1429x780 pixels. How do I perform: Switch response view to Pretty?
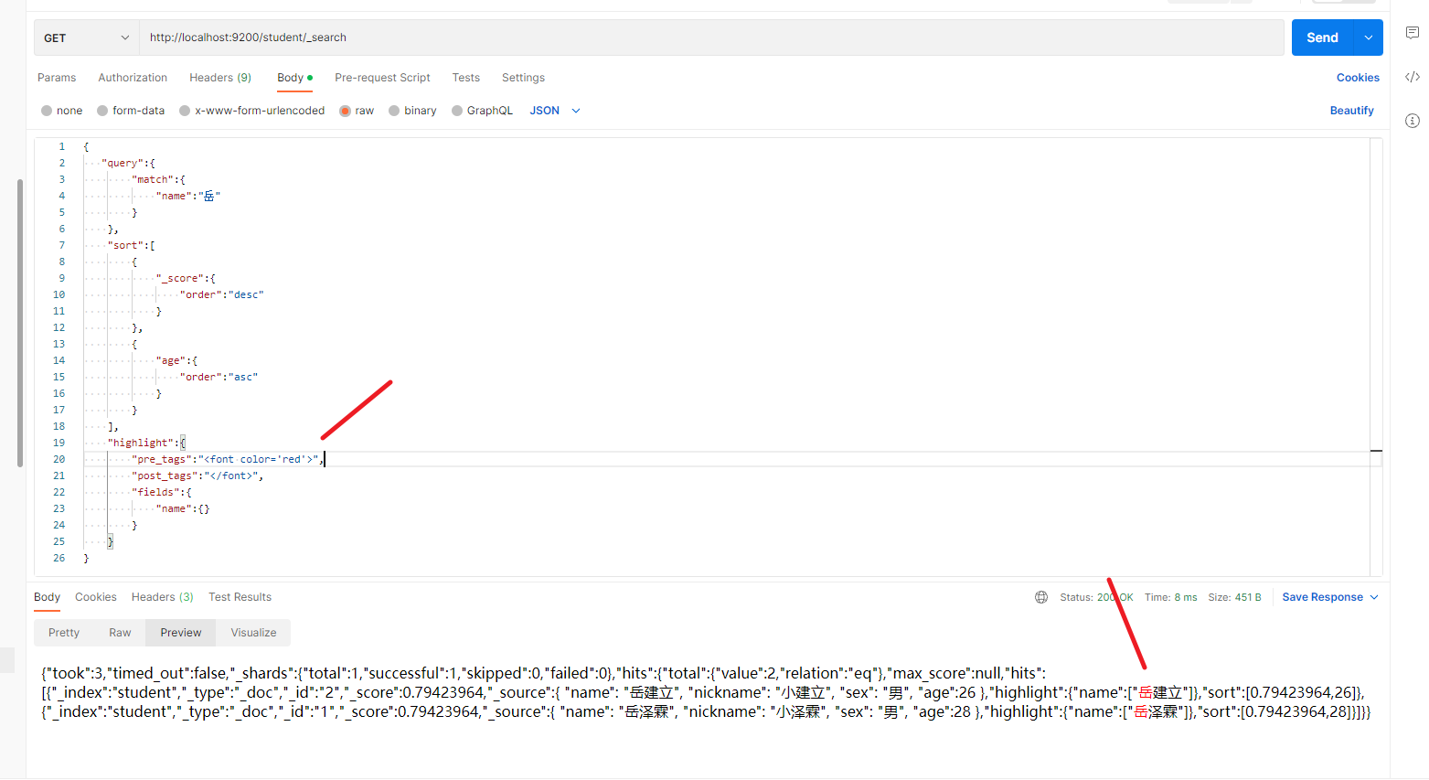click(64, 633)
